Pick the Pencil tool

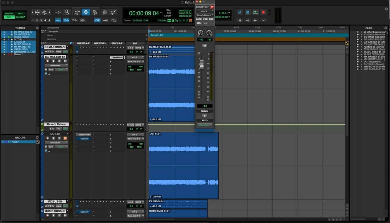113,12
